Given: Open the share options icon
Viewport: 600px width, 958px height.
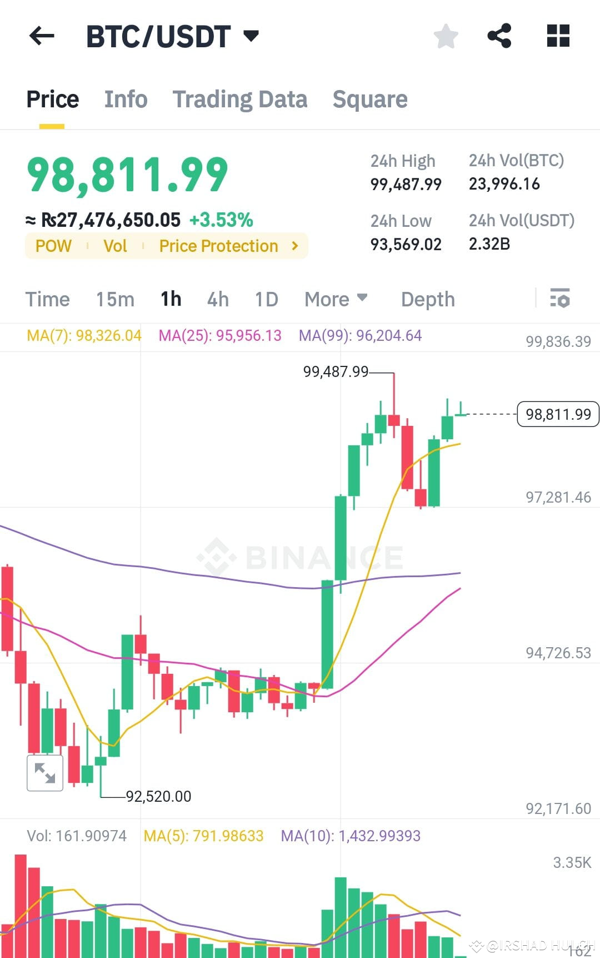Looking at the screenshot, I should (499, 36).
